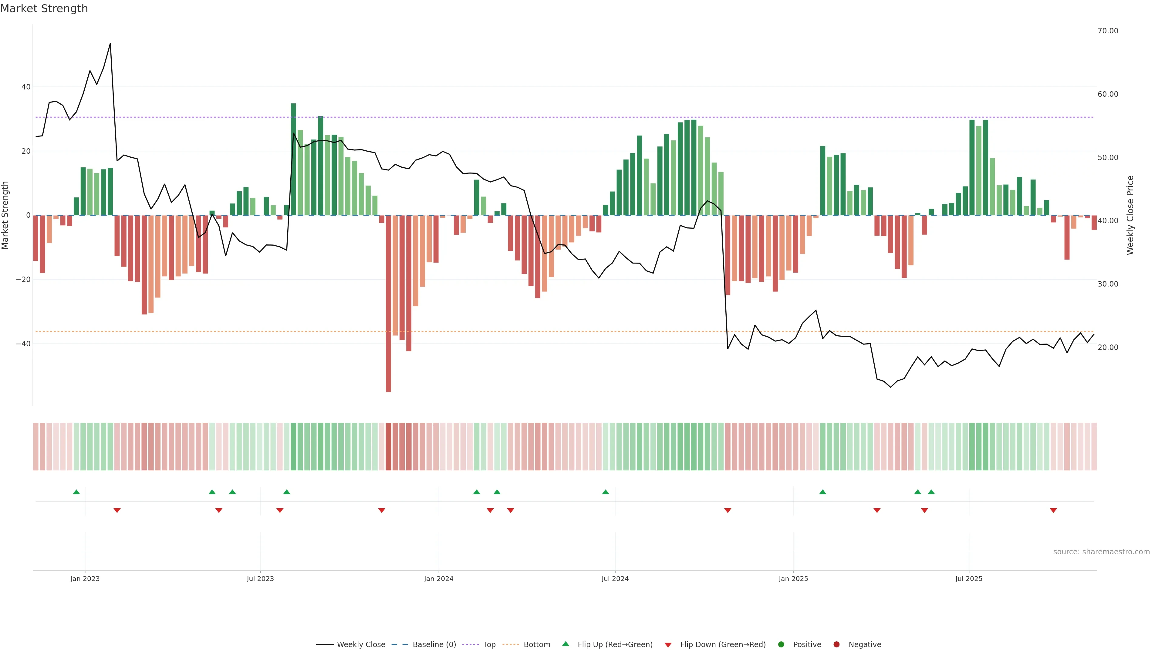Image resolution: width=1165 pixels, height=655 pixels.
Task: Click the Negative red circle legend icon
Action: 836,645
